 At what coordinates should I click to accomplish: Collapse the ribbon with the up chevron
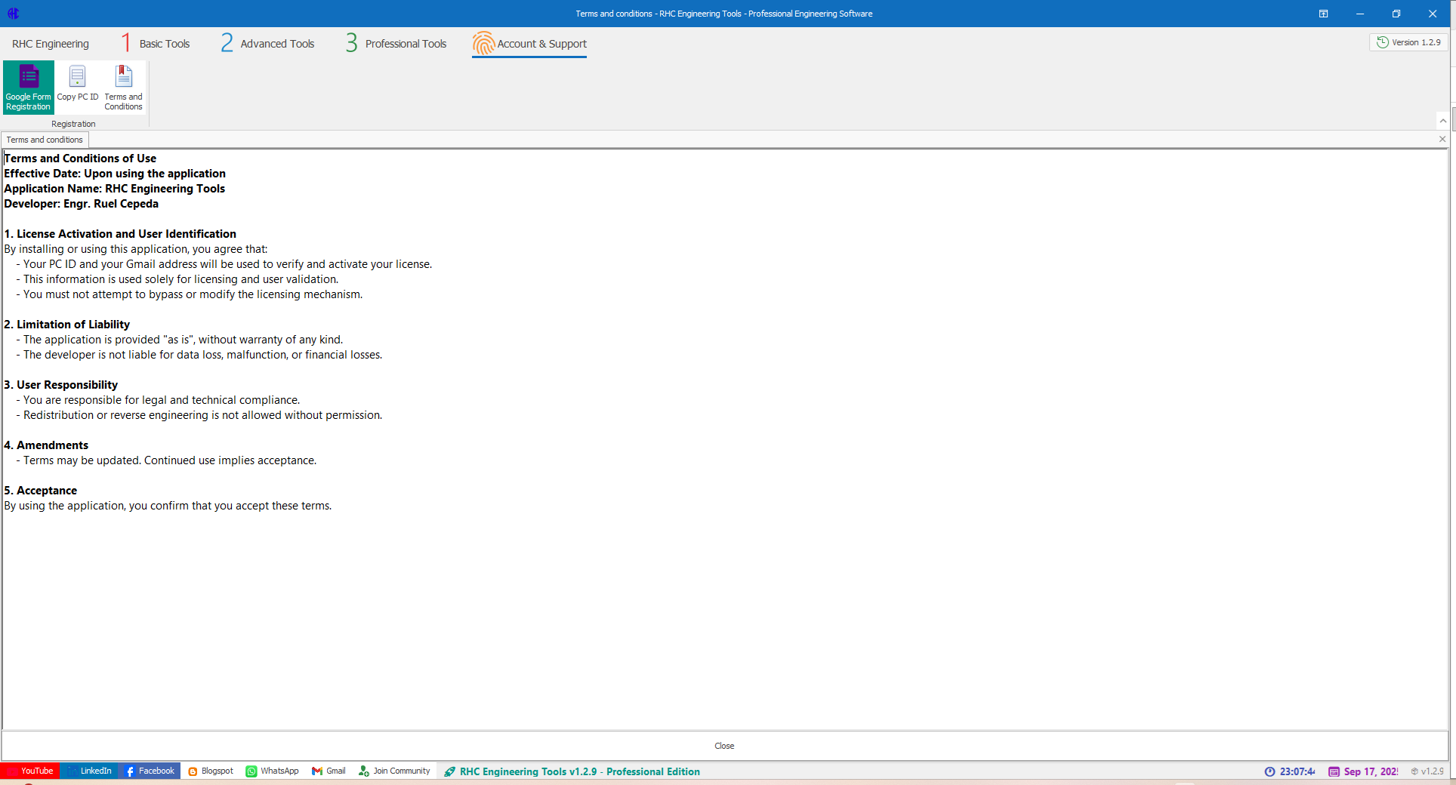click(1442, 121)
